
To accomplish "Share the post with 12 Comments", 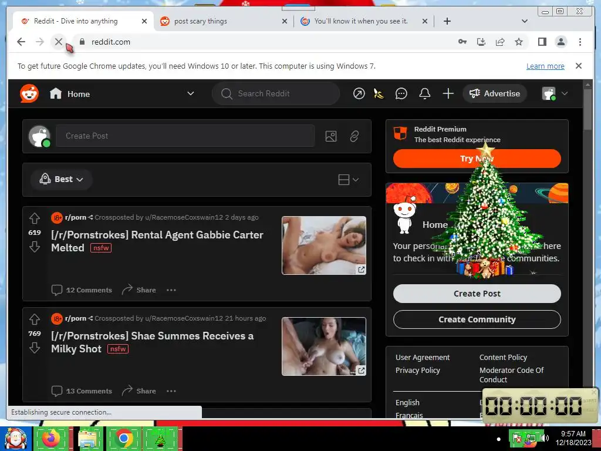I will coord(139,290).
